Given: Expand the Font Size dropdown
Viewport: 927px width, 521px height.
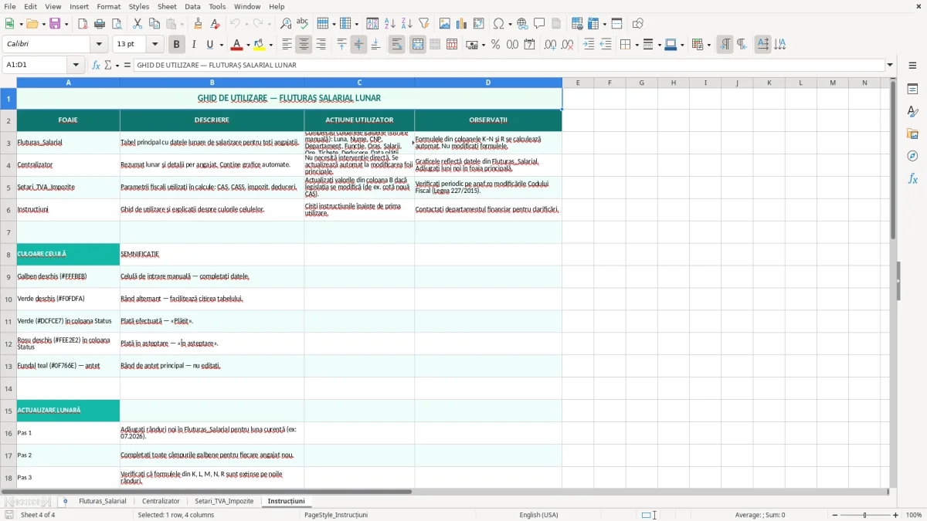Looking at the screenshot, I should [155, 45].
